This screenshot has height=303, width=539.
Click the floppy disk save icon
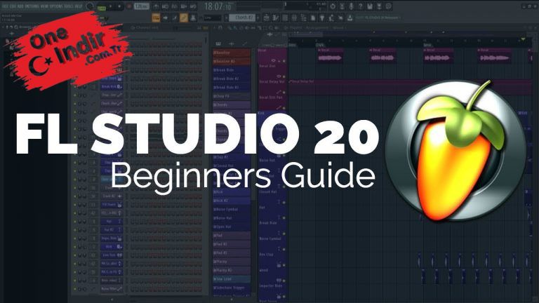click(x=370, y=6)
